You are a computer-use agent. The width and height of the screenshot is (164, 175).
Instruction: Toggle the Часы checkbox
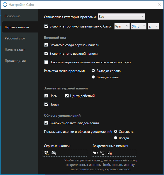(x=46, y=96)
